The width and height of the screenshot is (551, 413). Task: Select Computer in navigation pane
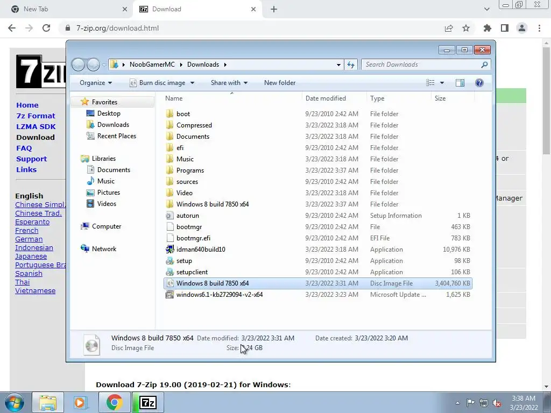click(106, 226)
